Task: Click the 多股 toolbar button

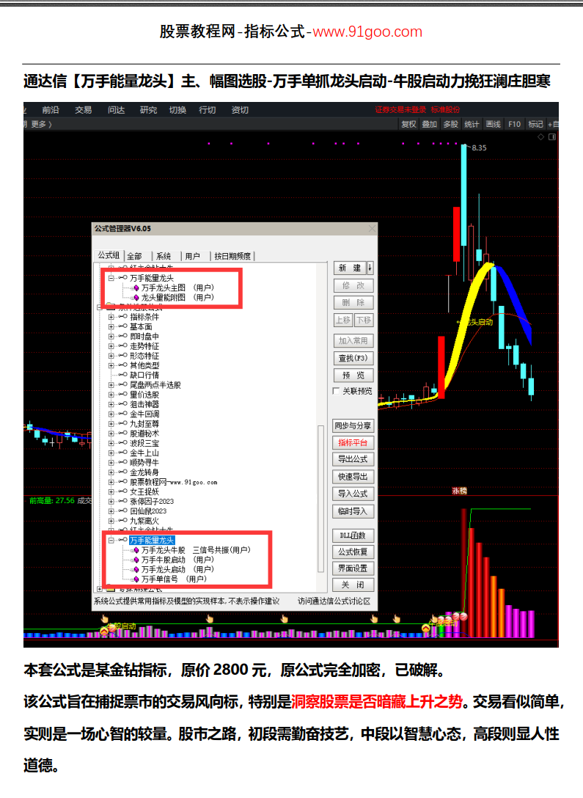Action: (x=451, y=124)
